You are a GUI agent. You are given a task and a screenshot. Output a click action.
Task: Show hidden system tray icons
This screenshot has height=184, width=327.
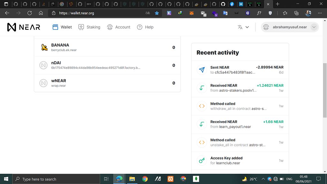click(x=263, y=179)
